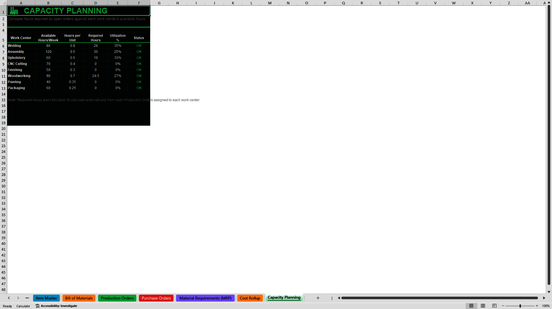
Task: Select column AA header
Action: (x=527, y=3)
